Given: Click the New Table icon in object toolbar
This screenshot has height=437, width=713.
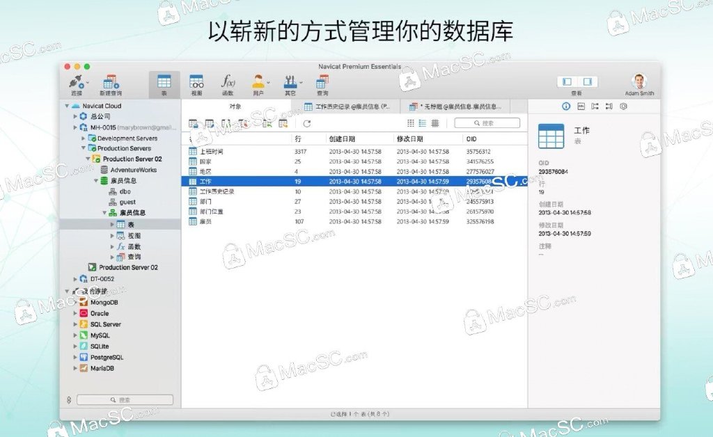Looking at the screenshot, I should [226, 124].
